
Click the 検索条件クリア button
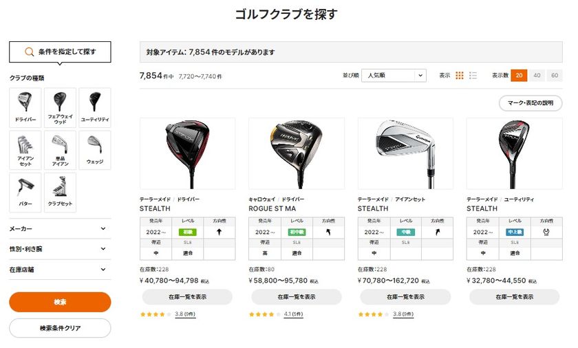60,328
